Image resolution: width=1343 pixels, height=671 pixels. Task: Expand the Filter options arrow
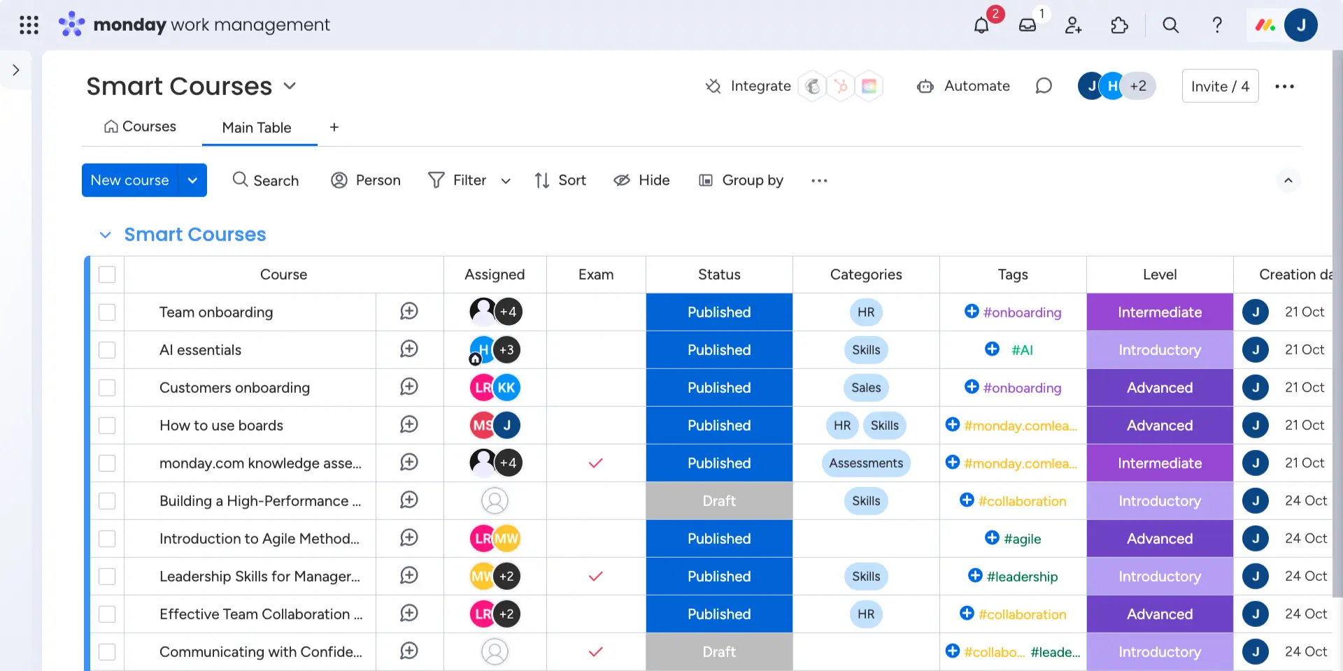pos(506,181)
